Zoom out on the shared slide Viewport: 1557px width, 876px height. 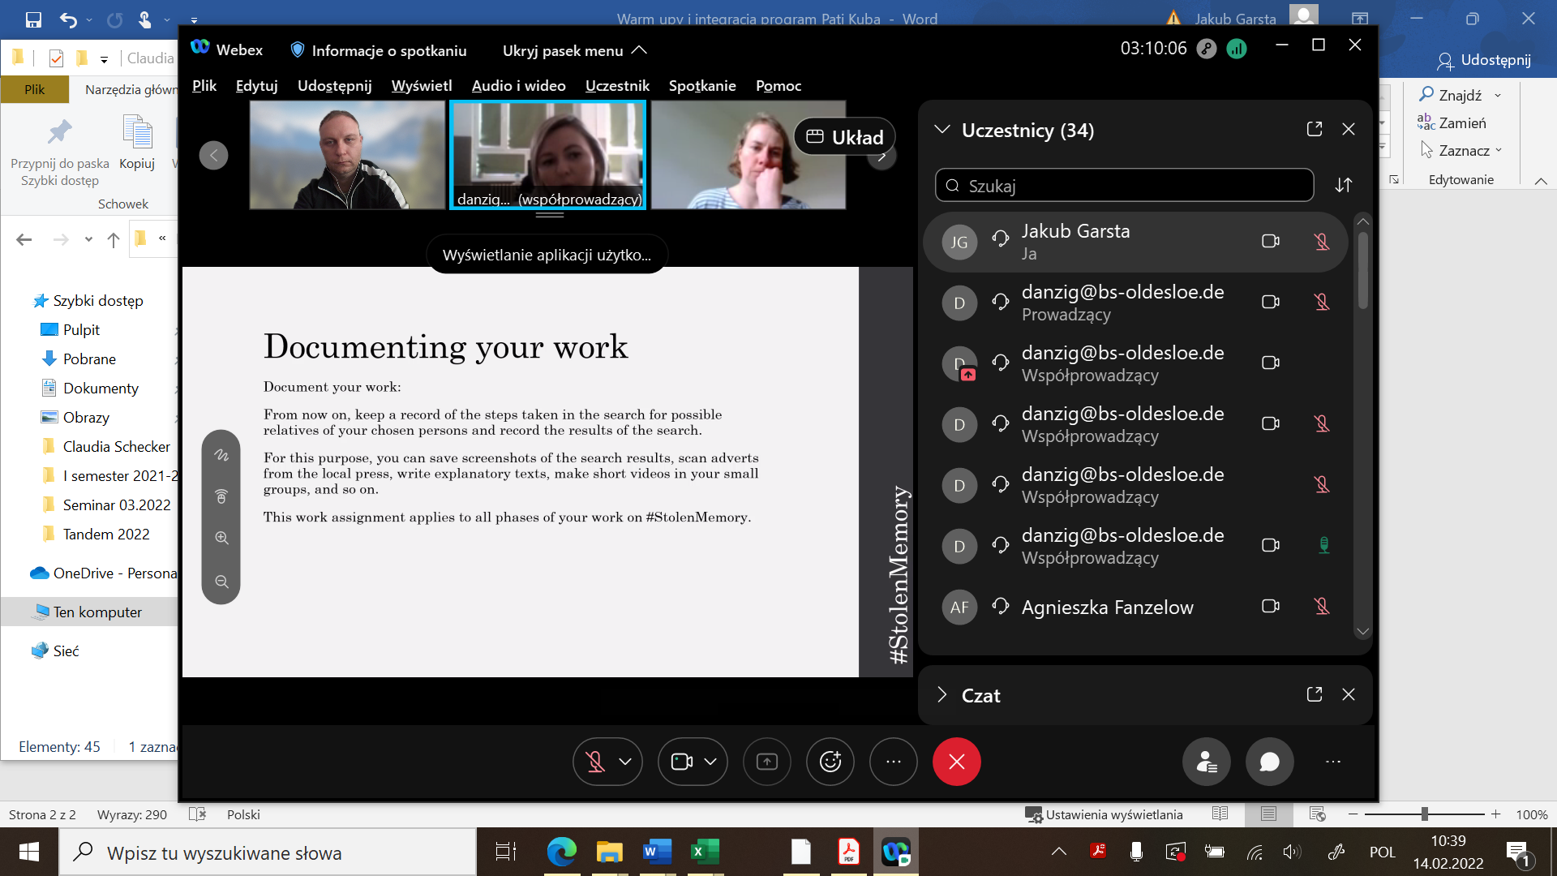point(221,582)
